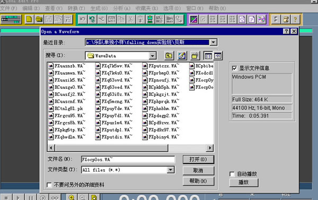Viewport: 318px width, 200px height.
Task: Click the create new folder icon
Action: pos(195,56)
